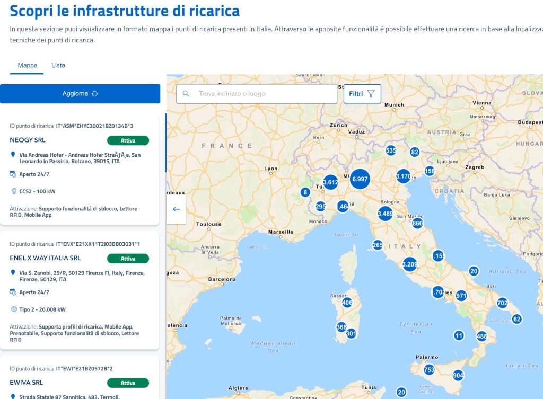
Task: Select the Mappa tab
Action: click(28, 65)
